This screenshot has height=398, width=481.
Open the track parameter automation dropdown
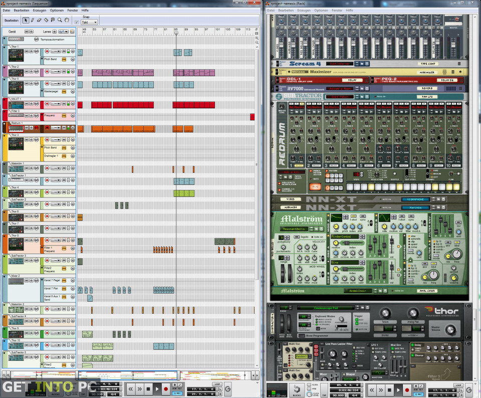point(64,32)
